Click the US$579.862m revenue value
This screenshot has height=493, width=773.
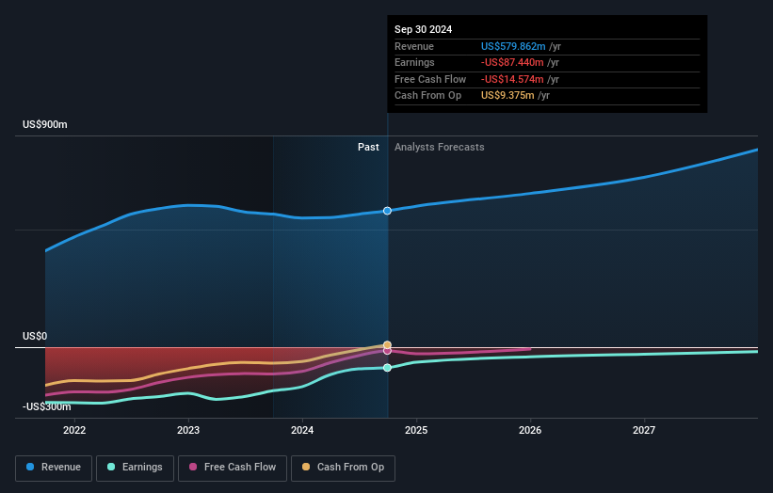point(513,46)
